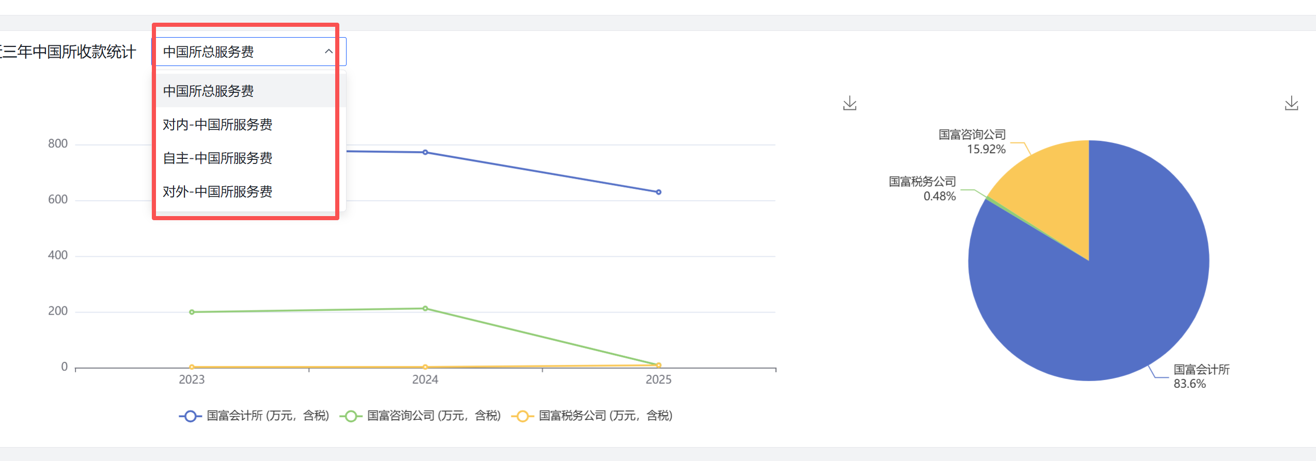
Task: Pick 自主-中国所服务费 option
Action: click(217, 158)
